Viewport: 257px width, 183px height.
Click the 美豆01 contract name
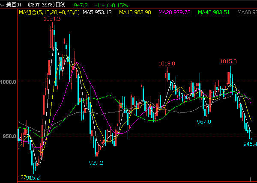tap(14, 5)
